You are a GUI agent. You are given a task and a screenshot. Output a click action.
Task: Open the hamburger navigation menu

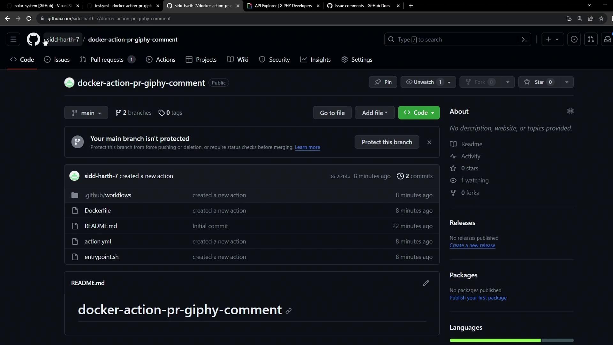[x=13, y=39]
